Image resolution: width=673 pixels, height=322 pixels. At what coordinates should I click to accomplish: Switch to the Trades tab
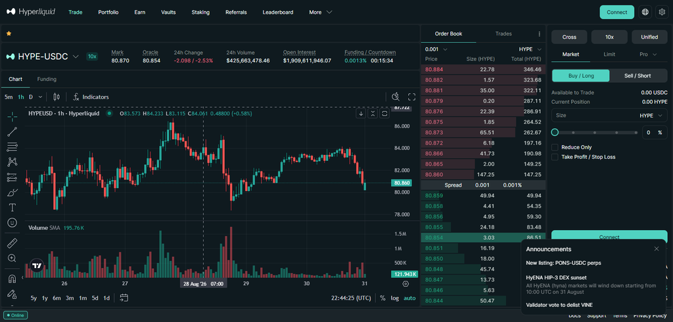503,34
